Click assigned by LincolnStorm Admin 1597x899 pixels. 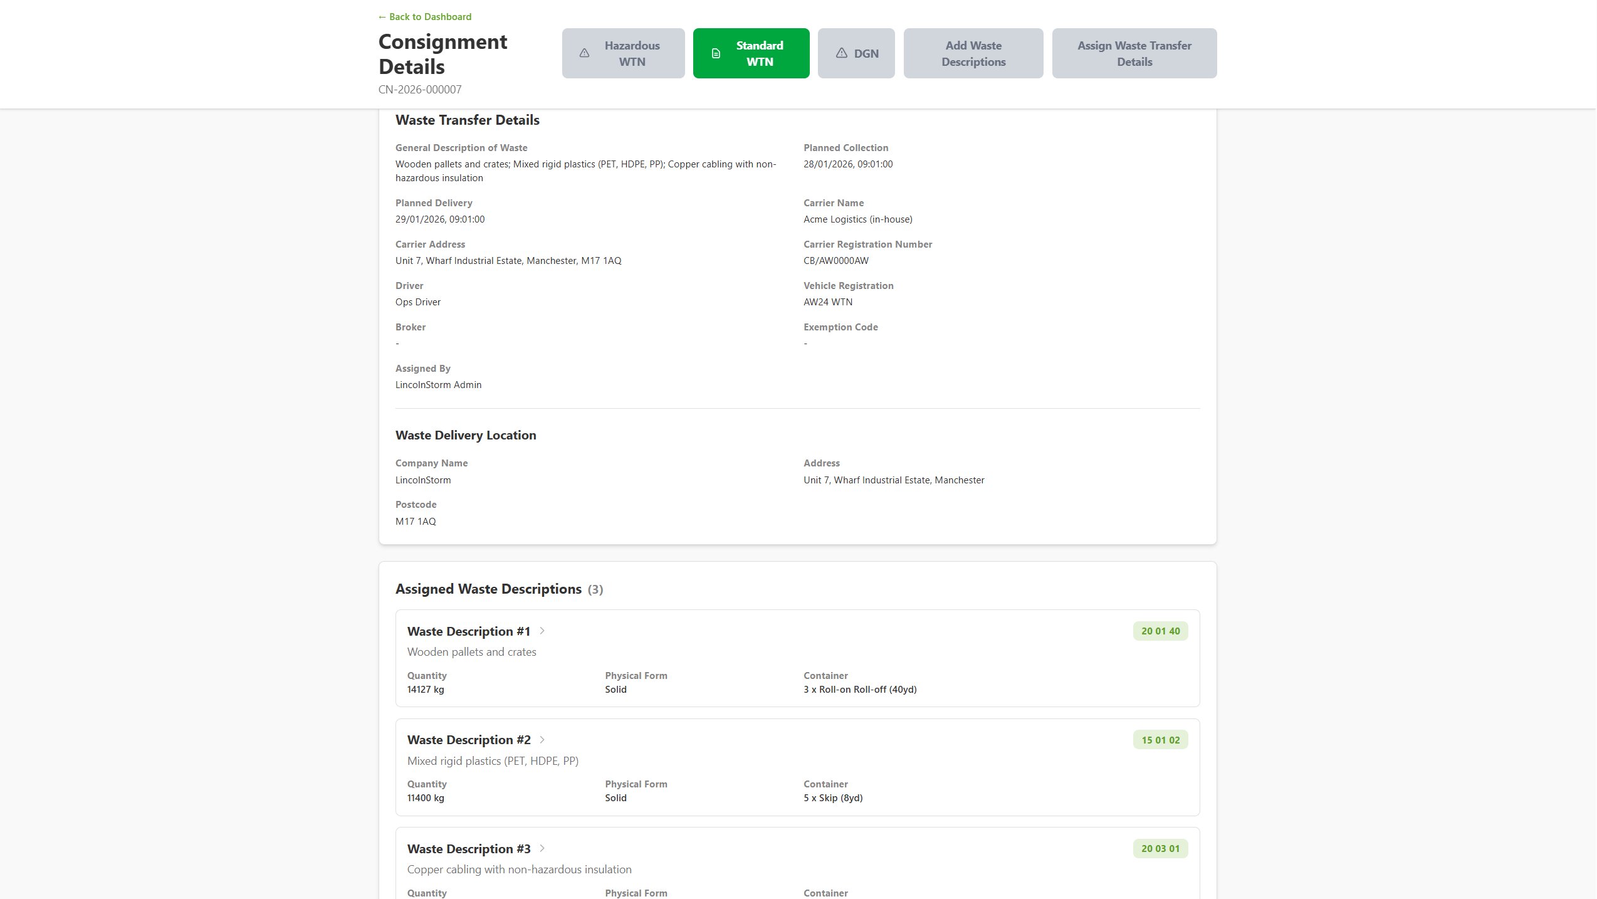click(439, 385)
